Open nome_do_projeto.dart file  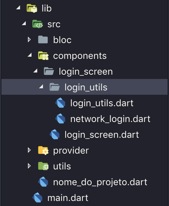click(100, 182)
